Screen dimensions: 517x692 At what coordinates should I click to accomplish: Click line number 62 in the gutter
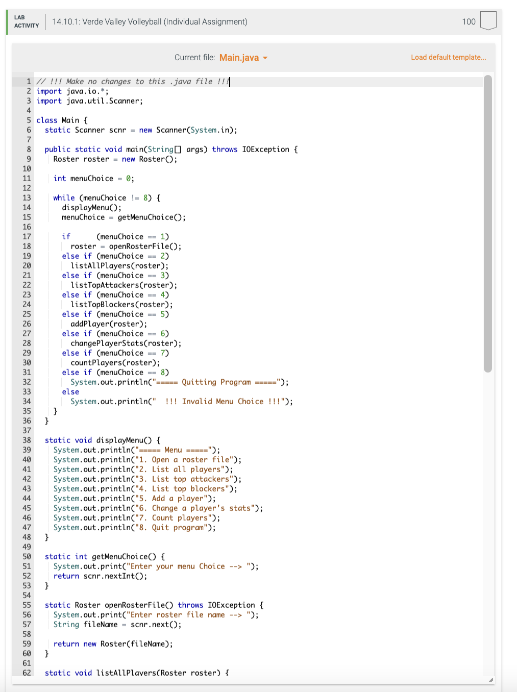coord(27,673)
